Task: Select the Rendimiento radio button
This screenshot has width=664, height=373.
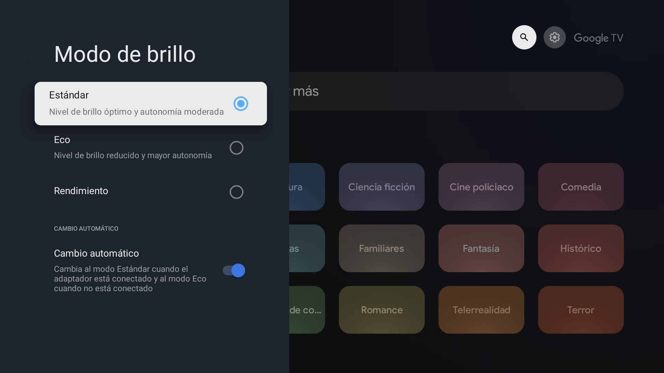Action: (x=237, y=192)
